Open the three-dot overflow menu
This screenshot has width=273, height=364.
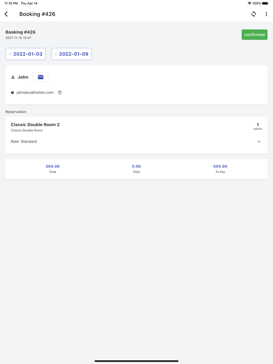[x=266, y=14]
